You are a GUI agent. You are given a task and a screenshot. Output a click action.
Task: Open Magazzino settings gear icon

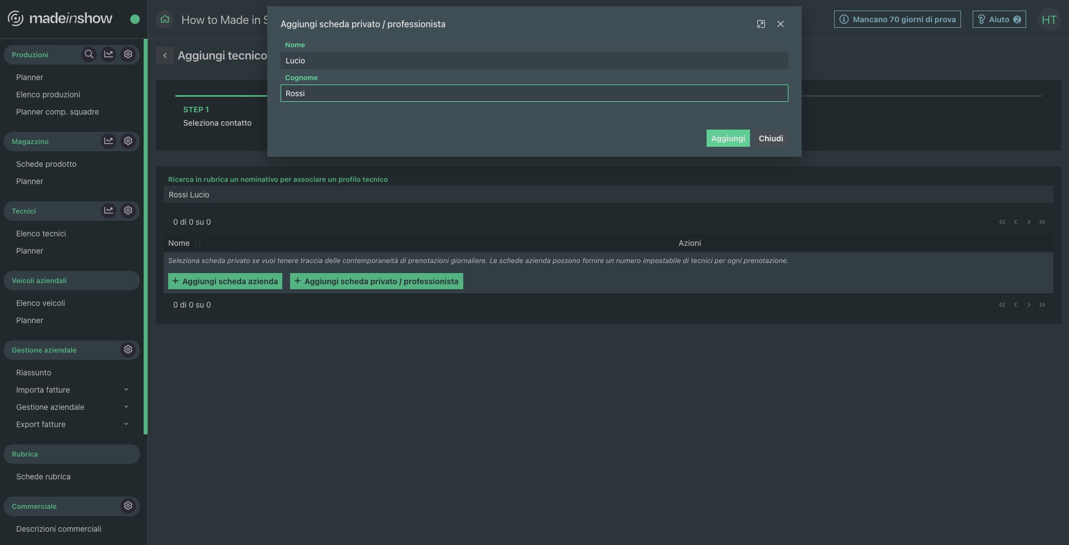(128, 141)
